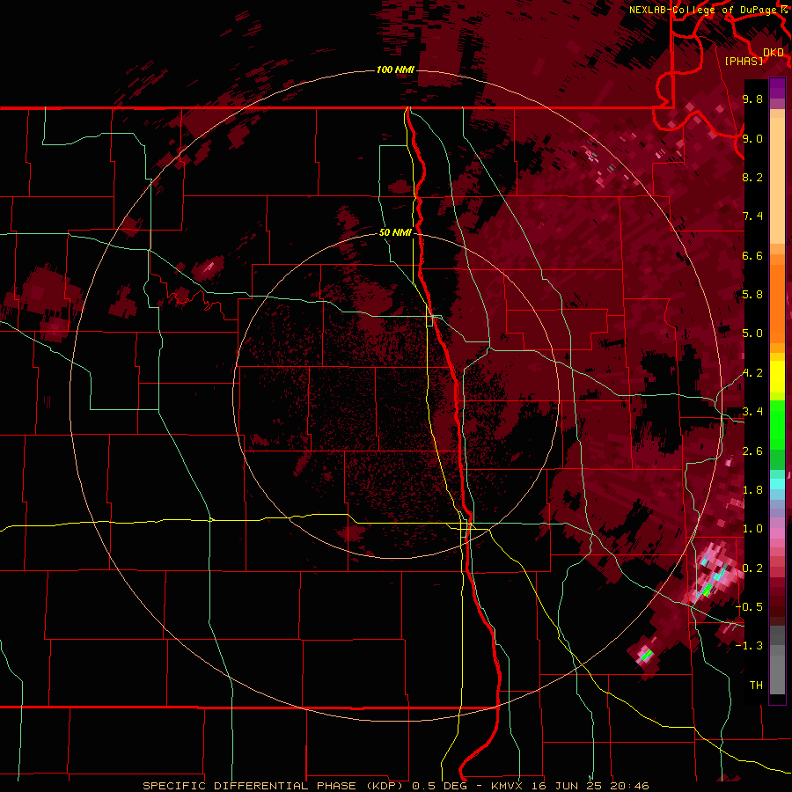Click the 20:46 timestamp

pos(628,786)
